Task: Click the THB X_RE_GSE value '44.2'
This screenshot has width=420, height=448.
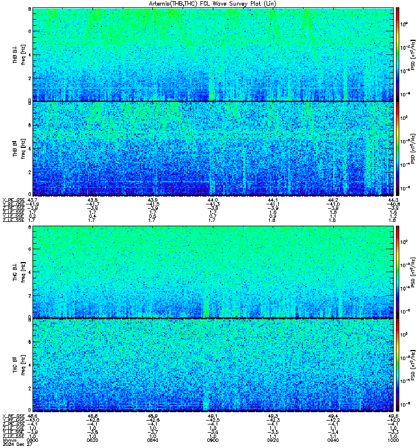Action: click(x=333, y=200)
